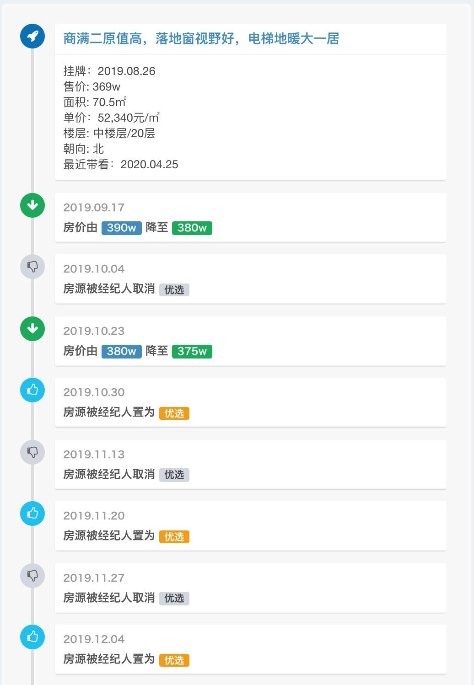Select the 2019.10.23 date label
Screen dimensions: 474x685
point(93,330)
